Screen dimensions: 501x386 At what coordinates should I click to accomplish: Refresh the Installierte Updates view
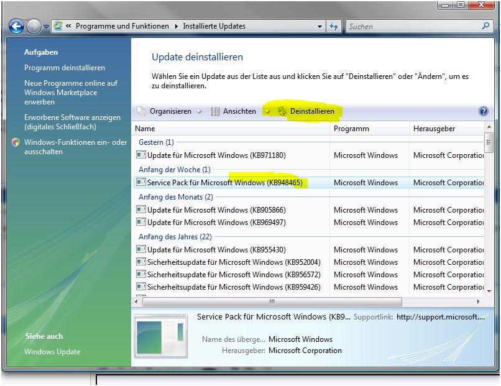(334, 26)
